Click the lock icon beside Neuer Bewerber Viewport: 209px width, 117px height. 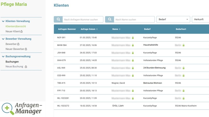(26, 49)
